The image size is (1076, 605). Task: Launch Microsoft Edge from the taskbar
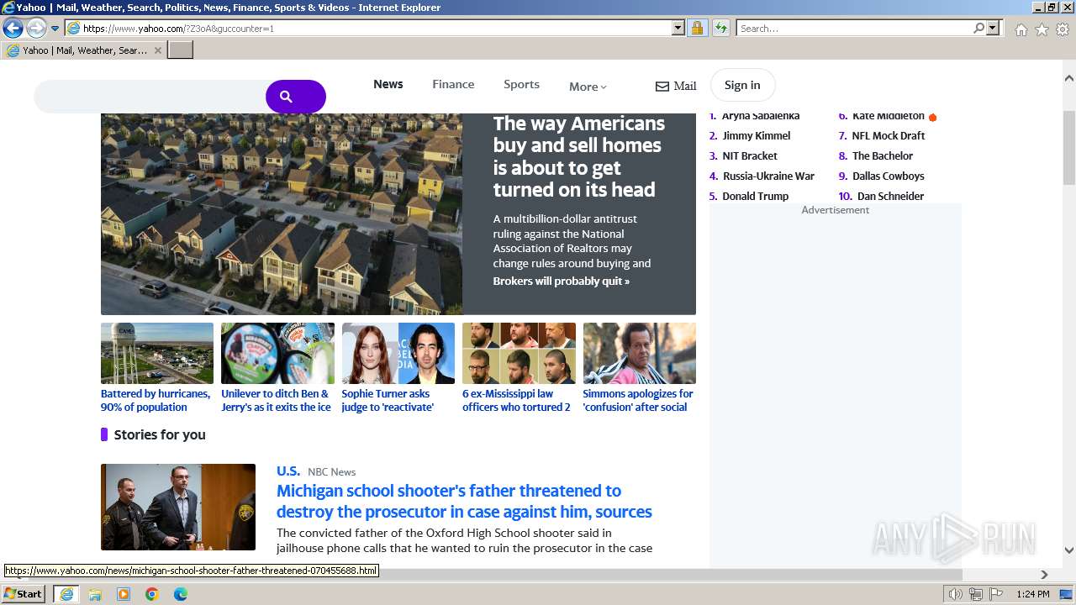click(181, 594)
